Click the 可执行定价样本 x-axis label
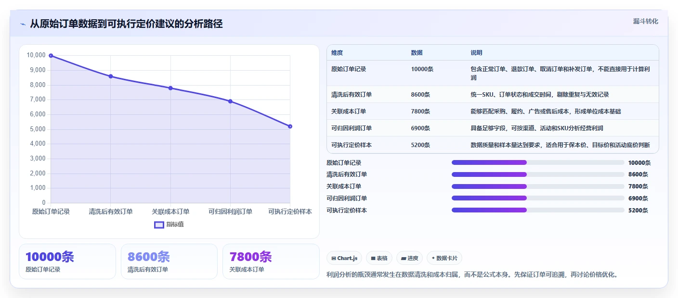This screenshot has height=298, width=678. tap(290, 211)
